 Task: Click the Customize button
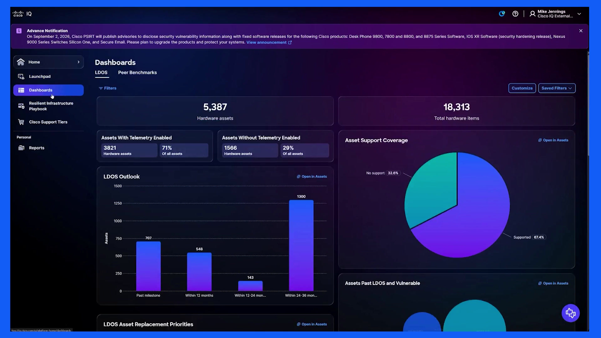[522, 88]
